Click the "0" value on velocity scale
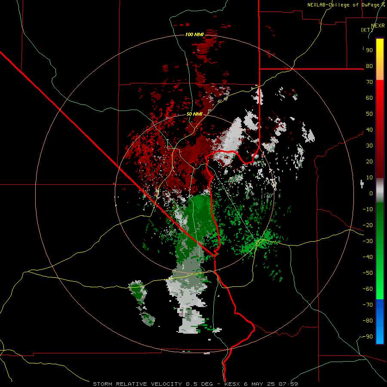Screen dimensions: 387x387 (371, 193)
